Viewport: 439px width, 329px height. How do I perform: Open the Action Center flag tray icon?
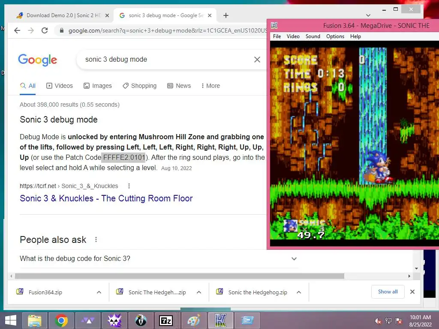[399, 321]
